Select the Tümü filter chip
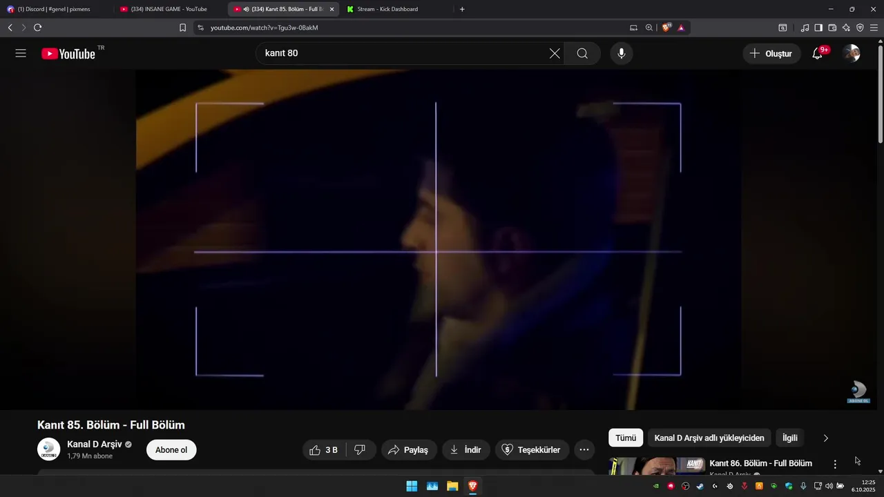Viewport: 884px width, 497px height. point(626,438)
